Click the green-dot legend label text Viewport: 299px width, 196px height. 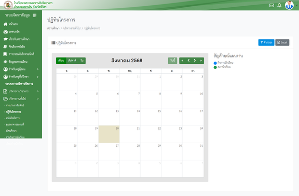click(224, 67)
